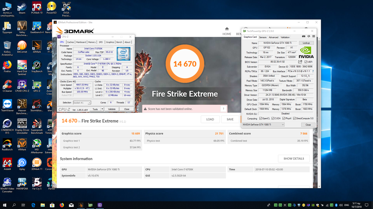The height and width of the screenshot is (209, 373).
Task: Open the 3DMark desktop shortcut
Action: pos(37,47)
